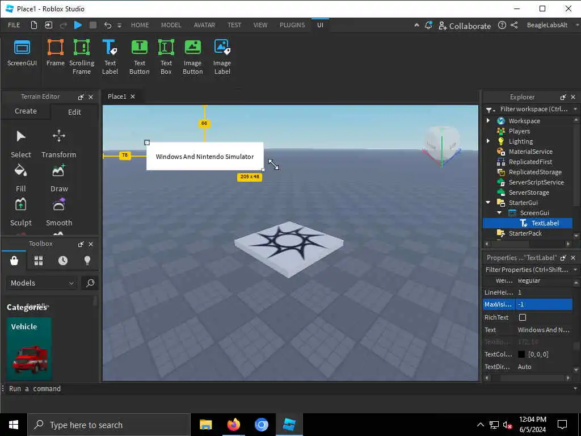Open the Toolbox Recent clock tab
The image size is (581, 436).
(63, 261)
